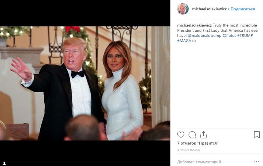Open the michaelsolakiewicz profile avatar

(x=183, y=8)
